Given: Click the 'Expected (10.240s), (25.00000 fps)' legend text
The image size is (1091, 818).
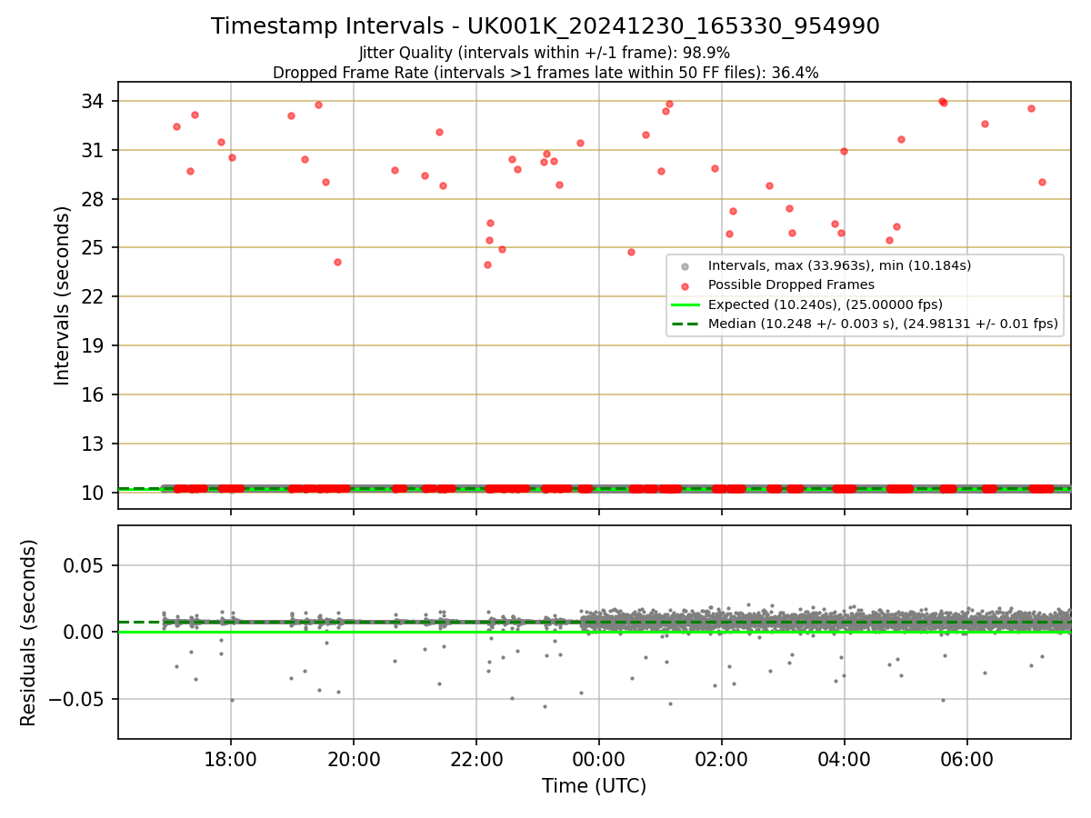Looking at the screenshot, I should coord(826,304).
